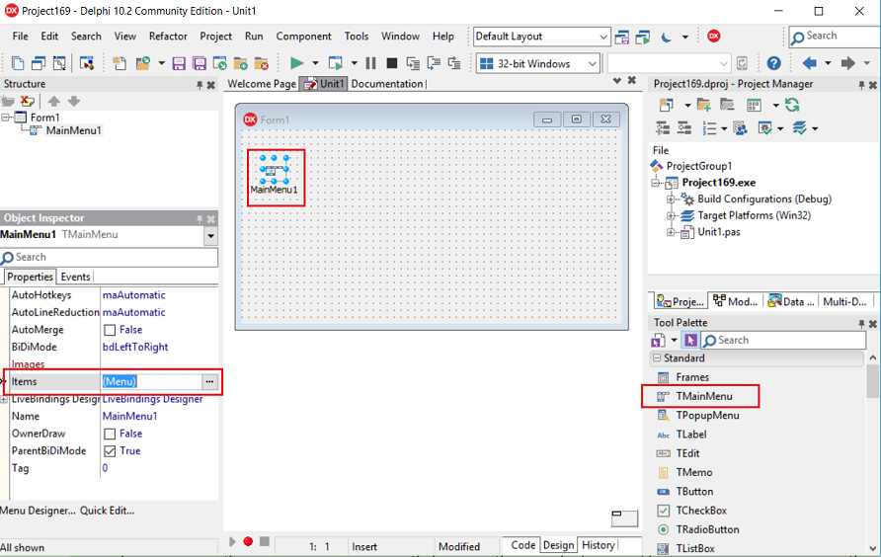The image size is (881, 557).
Task: Collapse the Standard palette category
Action: pyautogui.click(x=656, y=358)
